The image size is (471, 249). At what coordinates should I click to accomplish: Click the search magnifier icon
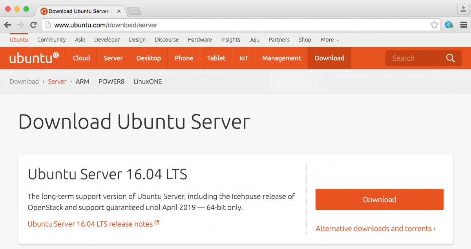[x=450, y=58]
